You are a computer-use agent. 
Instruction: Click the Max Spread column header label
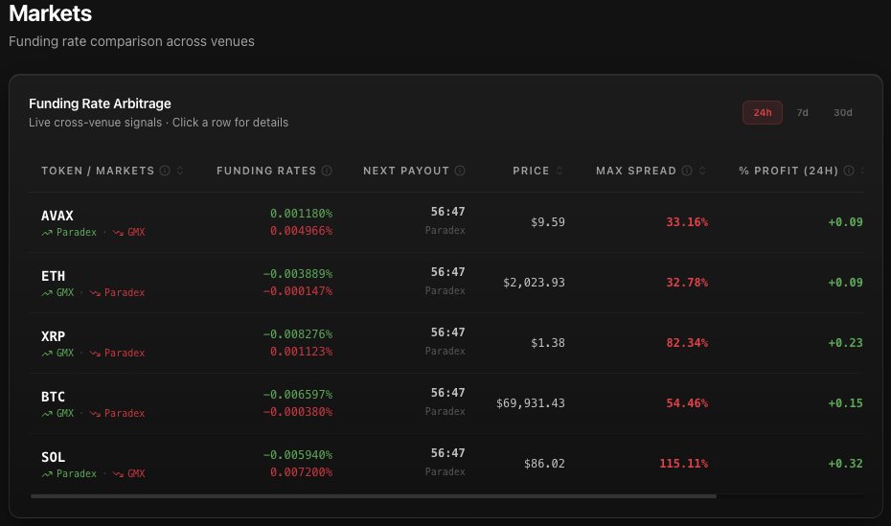(x=636, y=171)
